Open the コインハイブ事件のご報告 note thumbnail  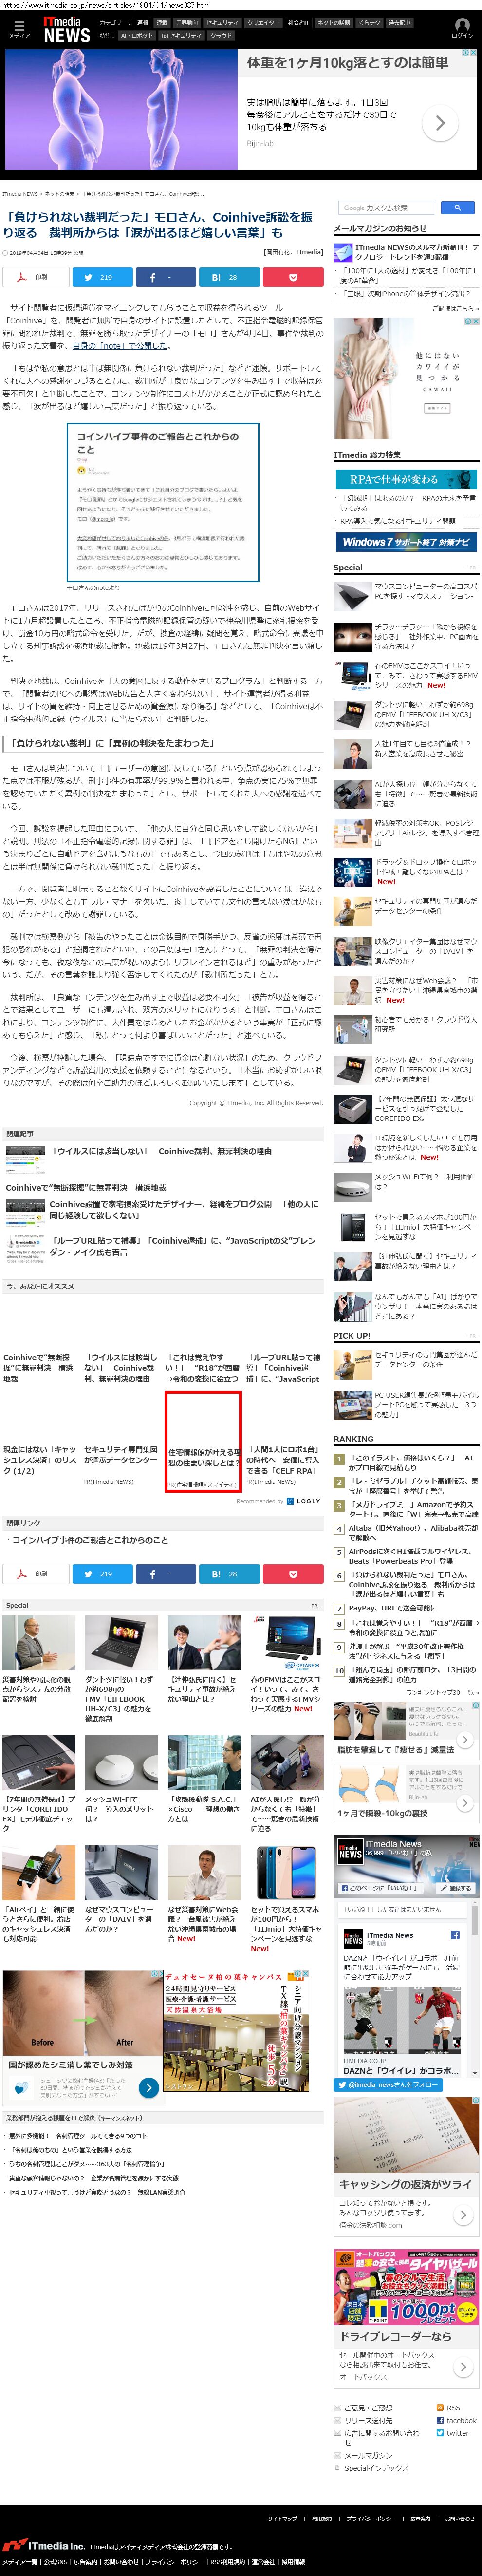tap(163, 503)
